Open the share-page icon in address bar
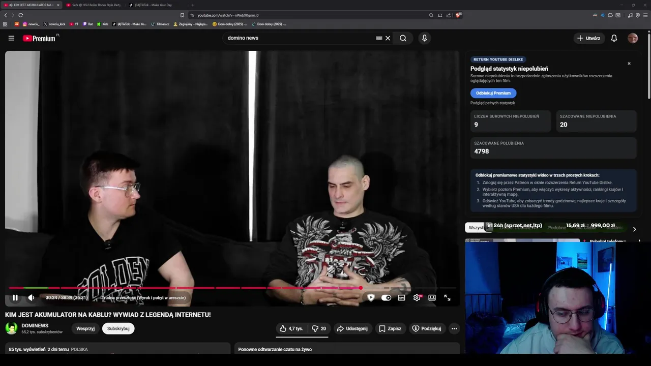The width and height of the screenshot is (651, 366). [x=449, y=15]
